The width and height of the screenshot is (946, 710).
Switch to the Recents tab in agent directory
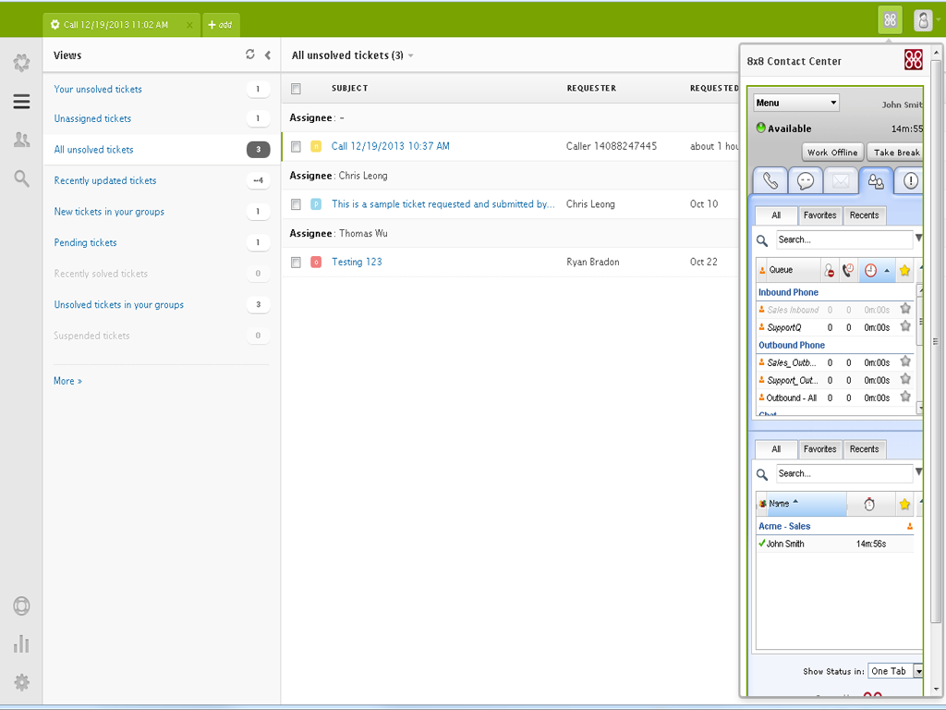click(x=864, y=448)
